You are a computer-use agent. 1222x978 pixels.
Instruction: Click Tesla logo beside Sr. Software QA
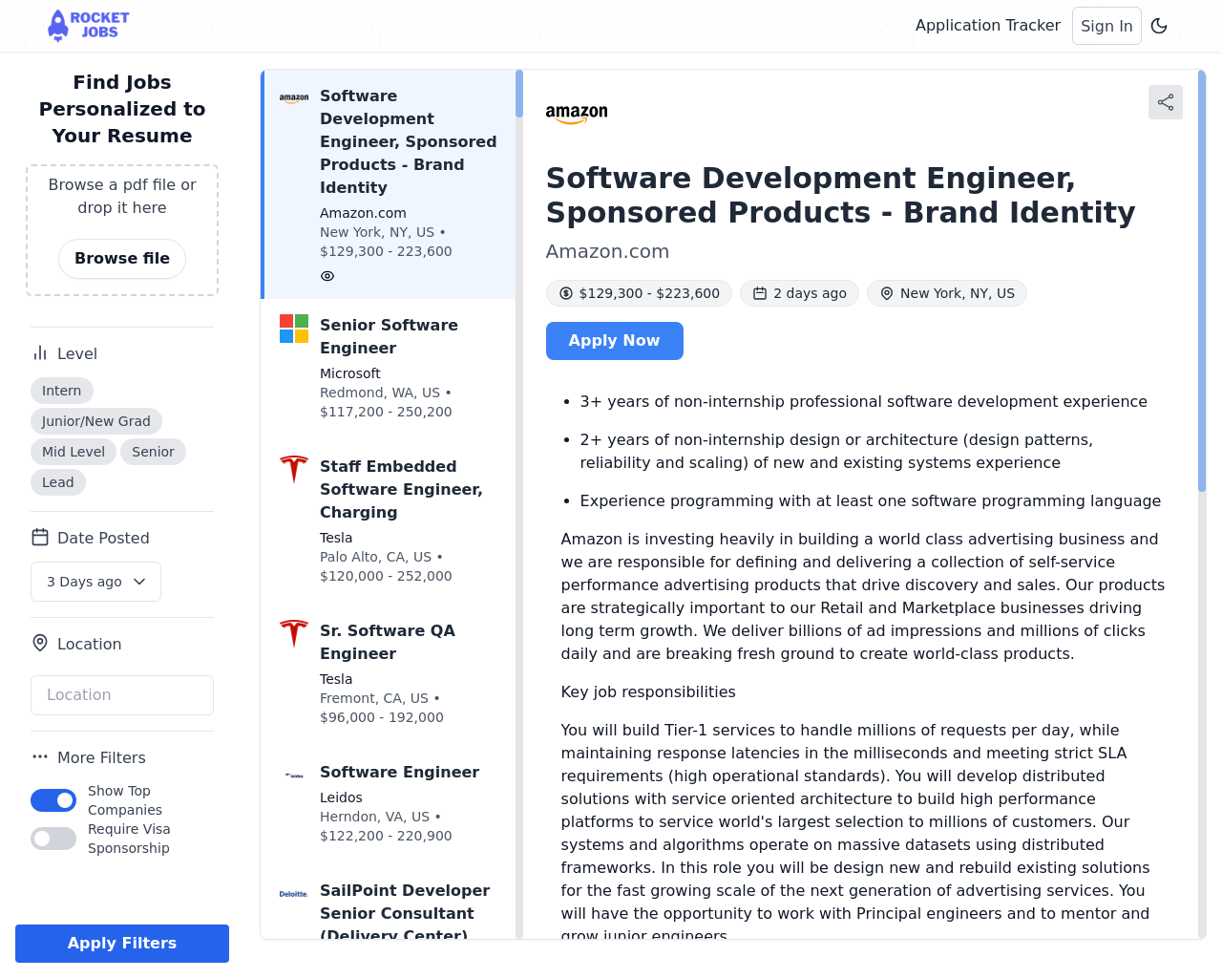tap(294, 634)
